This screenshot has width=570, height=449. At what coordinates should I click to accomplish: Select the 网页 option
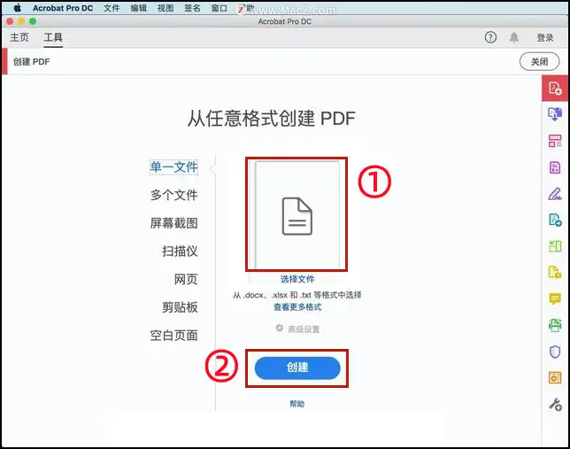(x=186, y=279)
